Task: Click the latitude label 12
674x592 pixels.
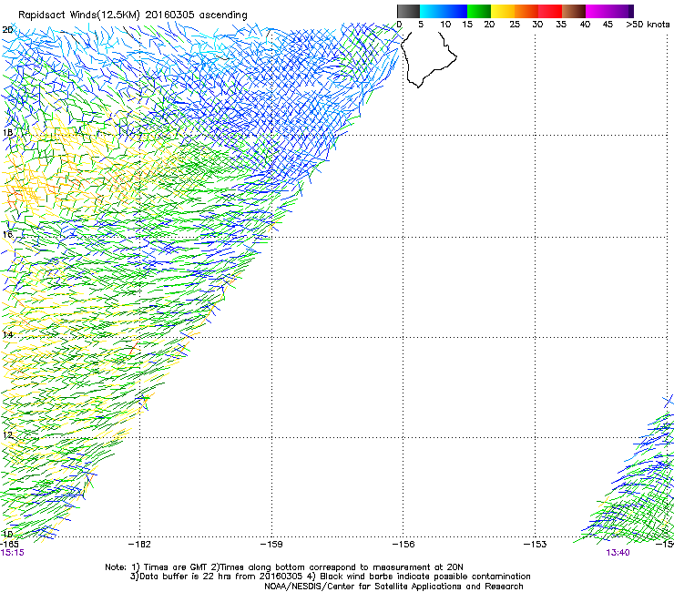Action: coord(7,435)
